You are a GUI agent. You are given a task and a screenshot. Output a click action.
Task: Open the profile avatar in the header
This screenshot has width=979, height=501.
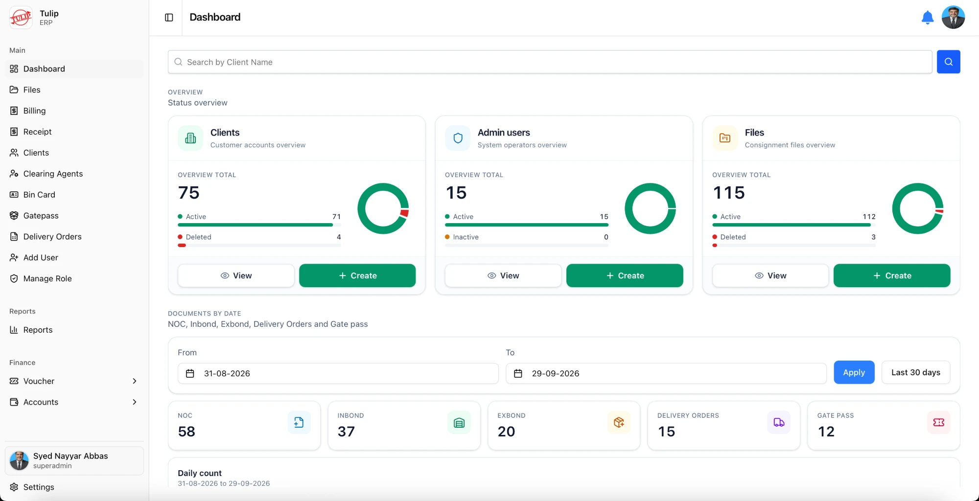click(953, 18)
